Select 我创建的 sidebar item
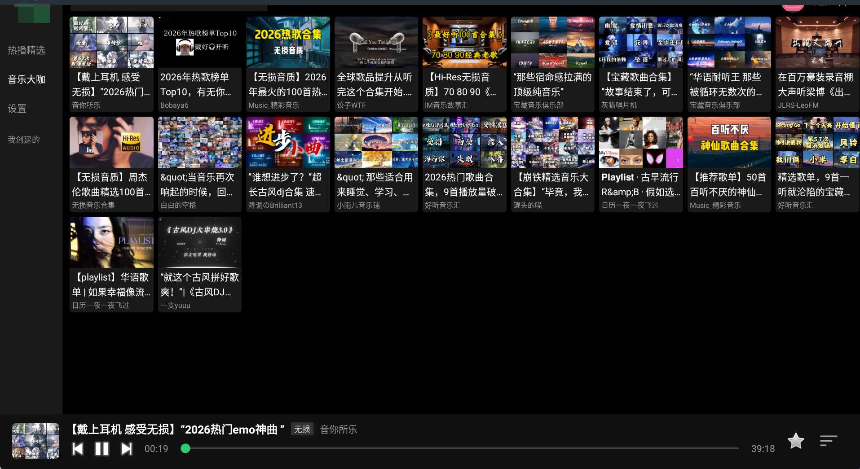860x469 pixels. (x=24, y=139)
